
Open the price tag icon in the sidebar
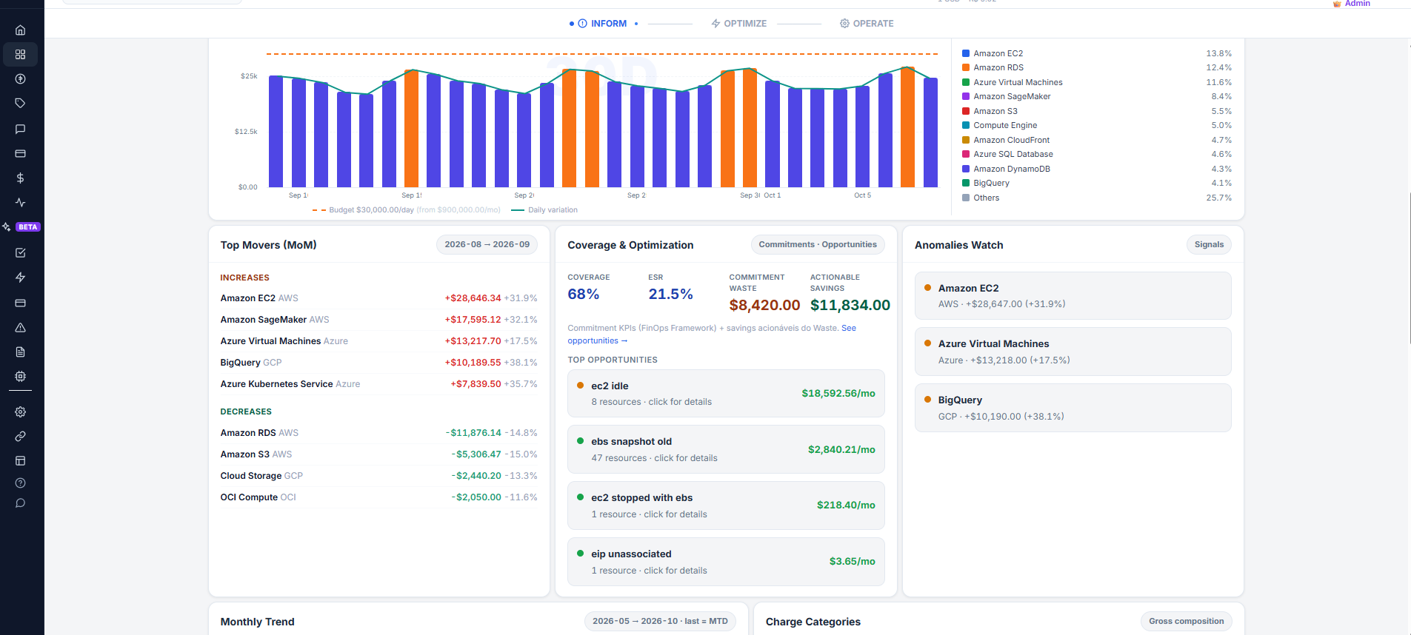pyautogui.click(x=20, y=104)
